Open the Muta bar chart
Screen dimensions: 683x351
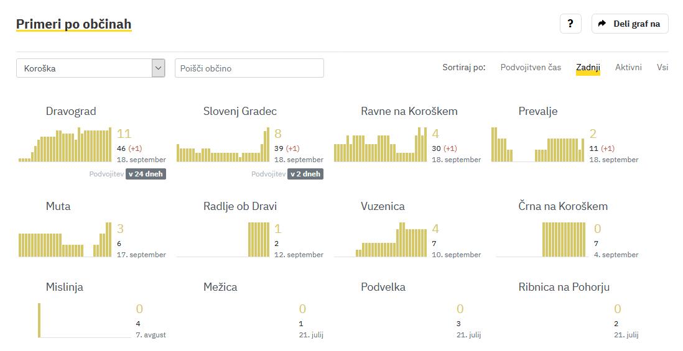(x=65, y=240)
